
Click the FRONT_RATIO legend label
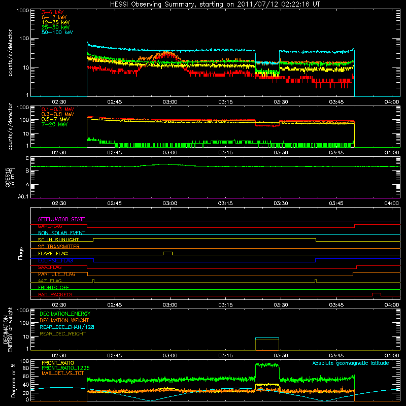(58, 363)
